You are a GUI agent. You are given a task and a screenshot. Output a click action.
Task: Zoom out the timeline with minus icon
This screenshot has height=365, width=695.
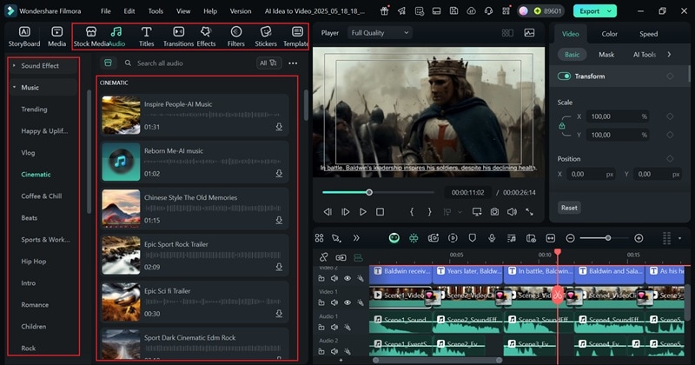[x=571, y=238]
